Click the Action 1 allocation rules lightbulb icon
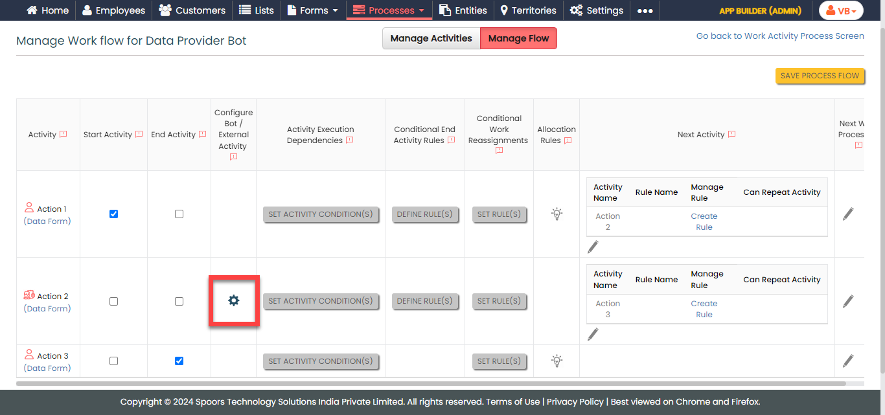This screenshot has height=415, width=885. click(557, 214)
